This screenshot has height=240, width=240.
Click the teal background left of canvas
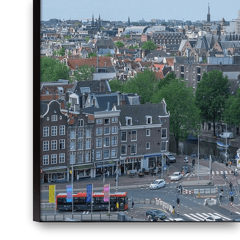point(14,120)
